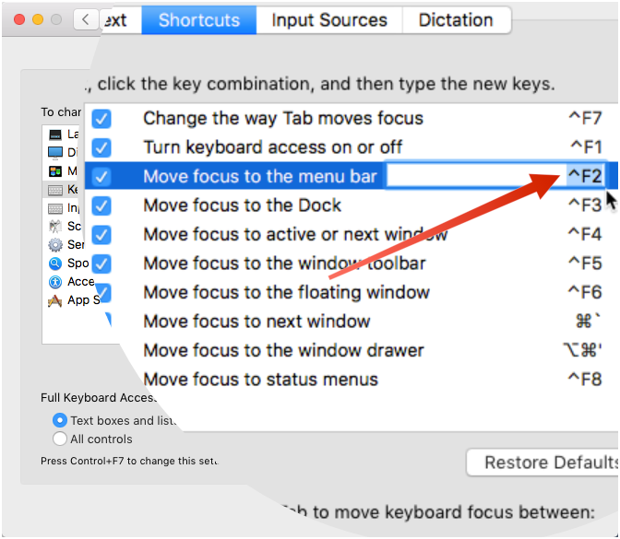Viewport: 620px width, 539px height.
Task: Select the Launchpad & Dock category icon
Action: (x=55, y=135)
